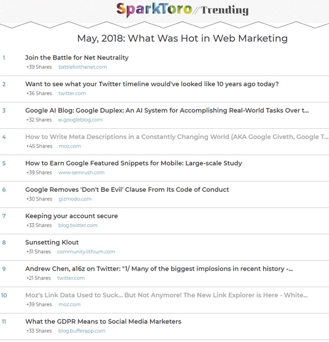Visit the blog.twitter.com source link
329x342 pixels.
[x=78, y=225]
